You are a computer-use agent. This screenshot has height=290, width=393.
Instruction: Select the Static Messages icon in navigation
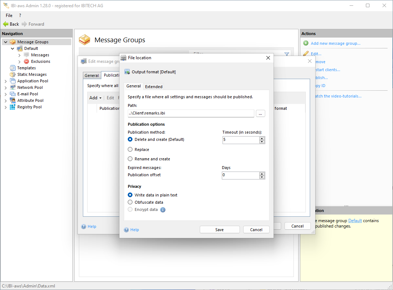pyautogui.click(x=13, y=74)
